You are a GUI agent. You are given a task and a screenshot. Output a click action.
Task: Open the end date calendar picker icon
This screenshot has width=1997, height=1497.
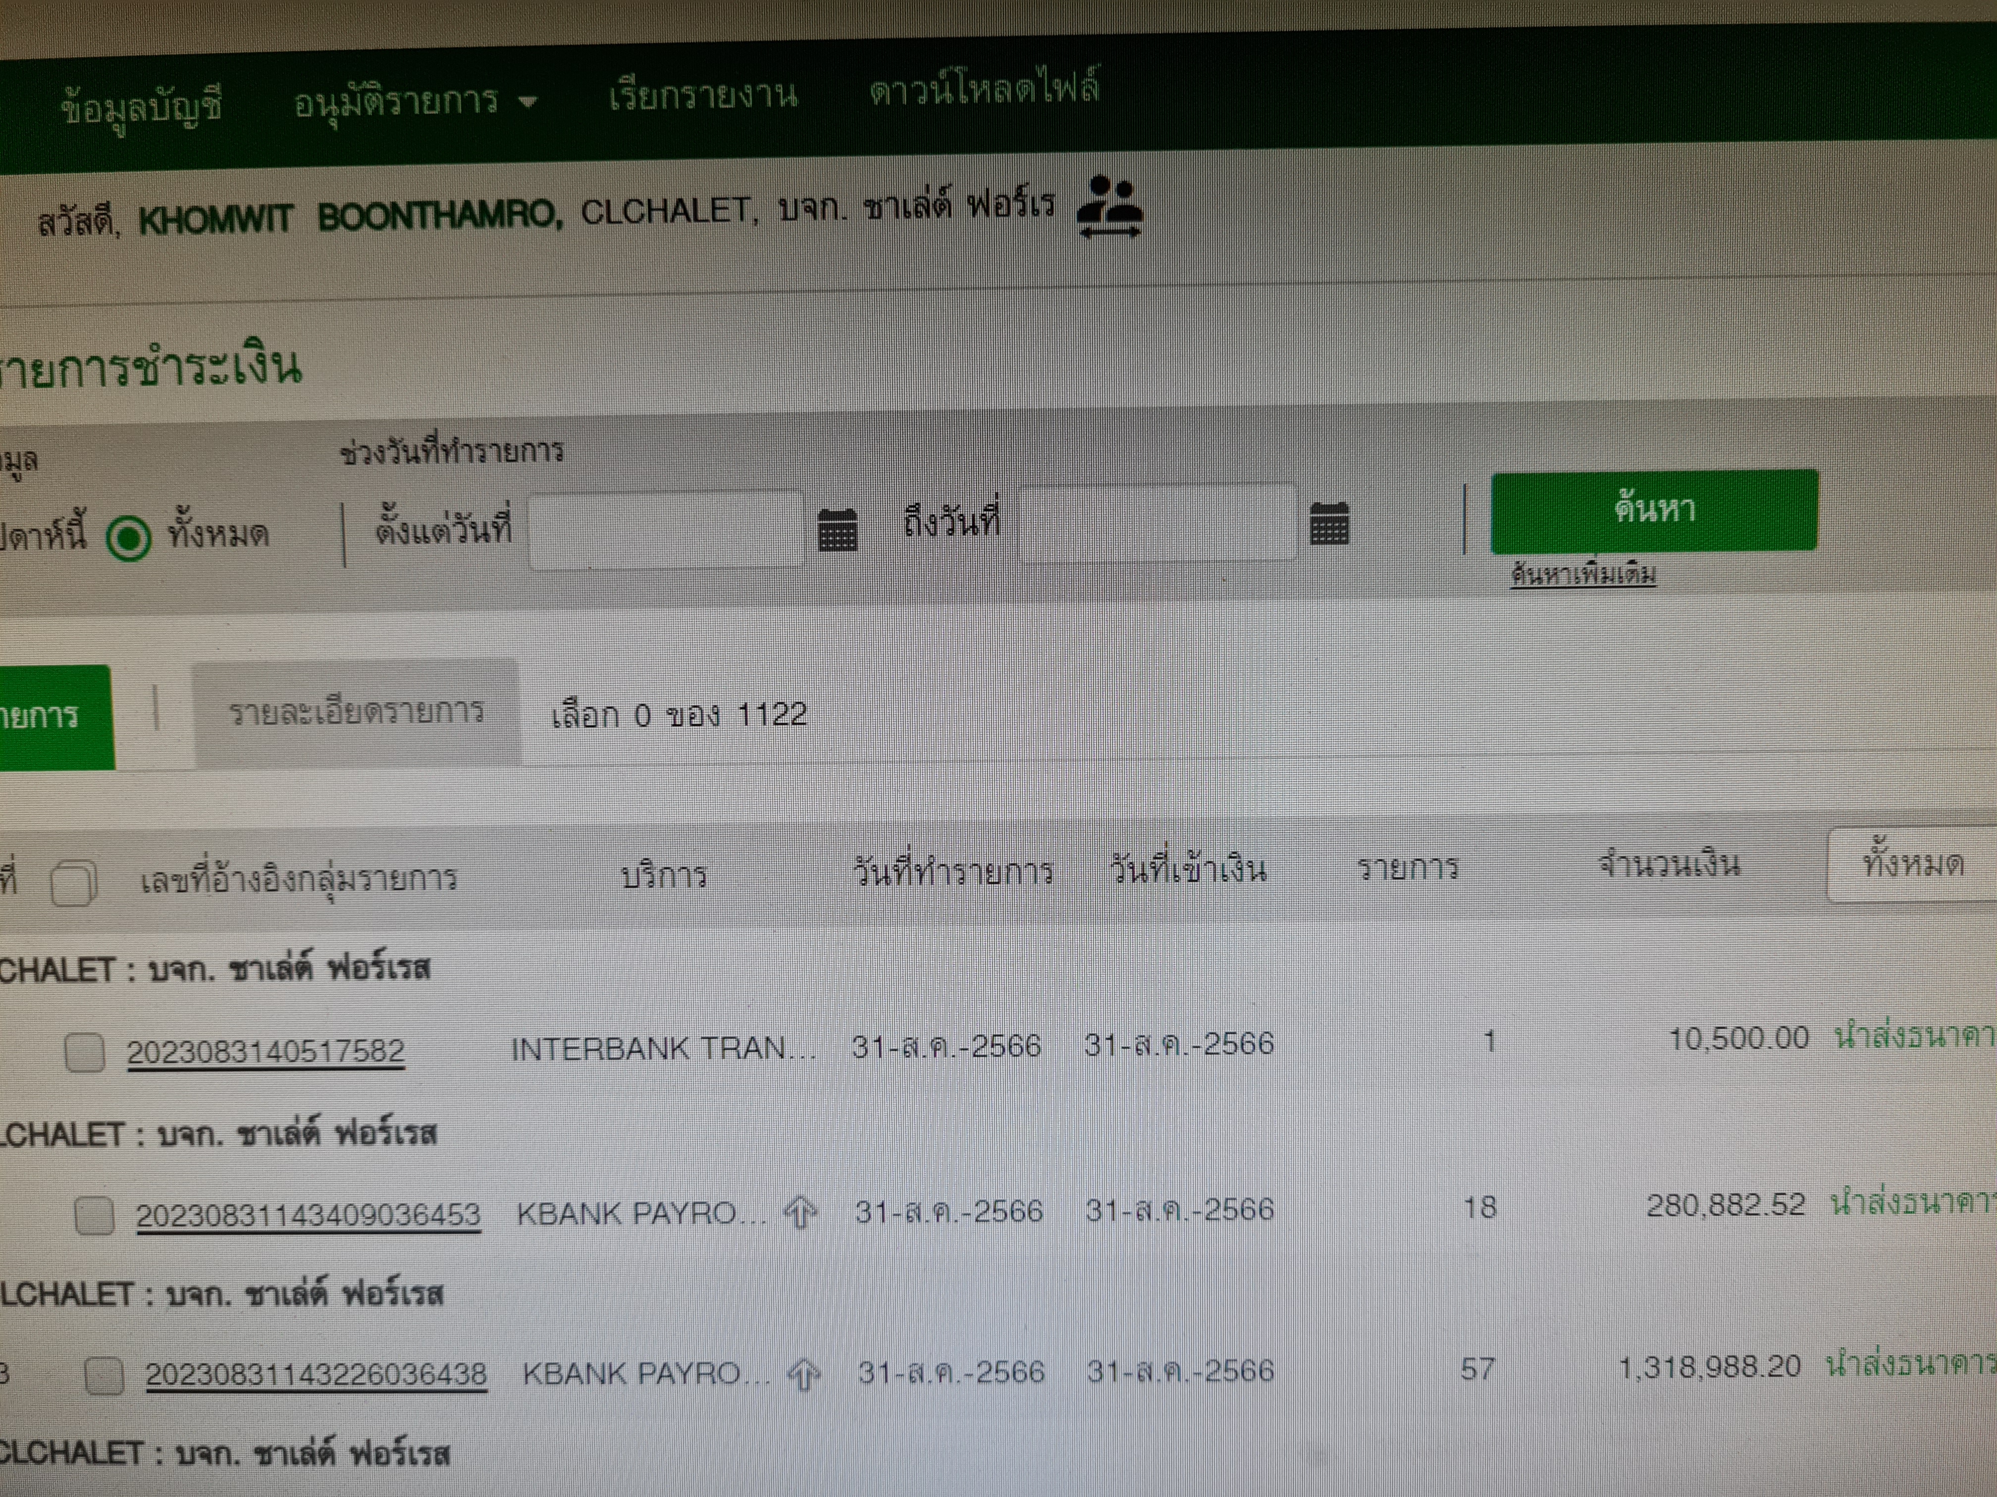1328,524
